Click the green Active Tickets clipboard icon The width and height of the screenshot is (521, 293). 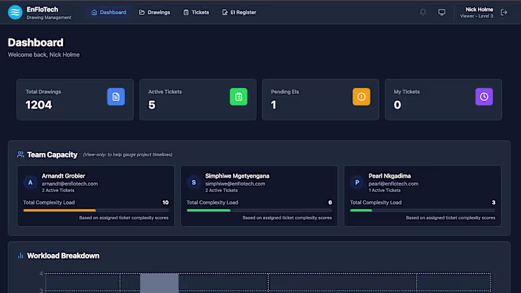coord(238,96)
